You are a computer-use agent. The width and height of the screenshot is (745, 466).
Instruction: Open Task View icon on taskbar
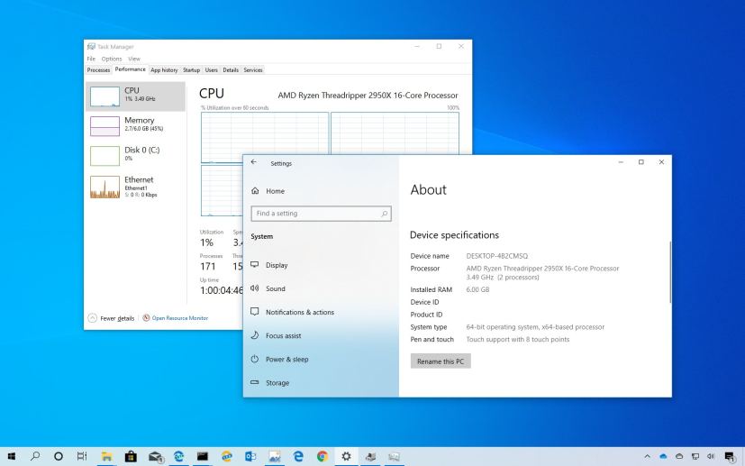pos(82,456)
